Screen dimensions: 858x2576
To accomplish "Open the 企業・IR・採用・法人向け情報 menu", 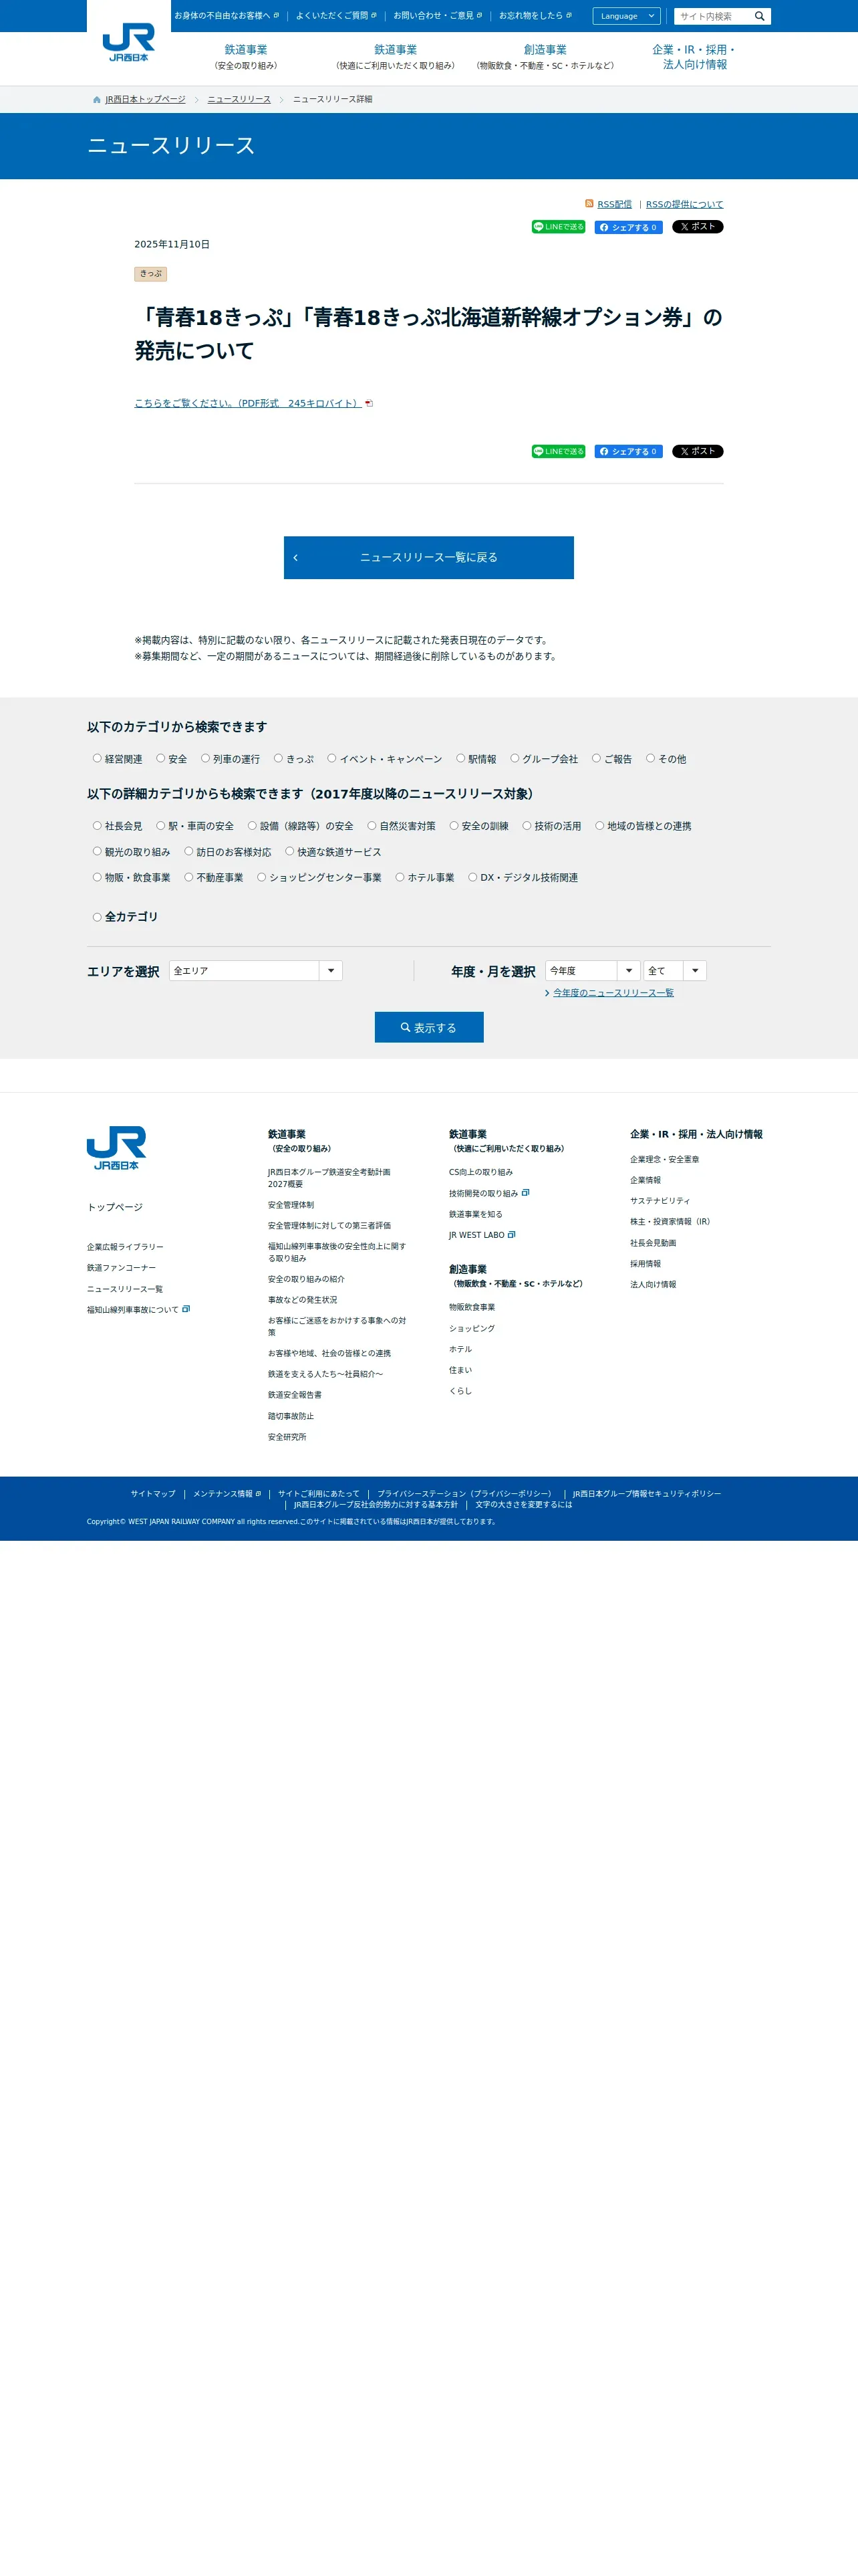I will coord(695,57).
